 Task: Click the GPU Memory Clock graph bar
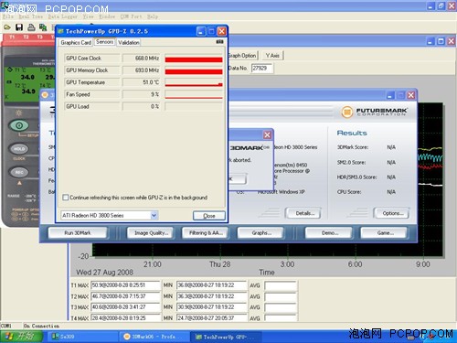(194, 70)
